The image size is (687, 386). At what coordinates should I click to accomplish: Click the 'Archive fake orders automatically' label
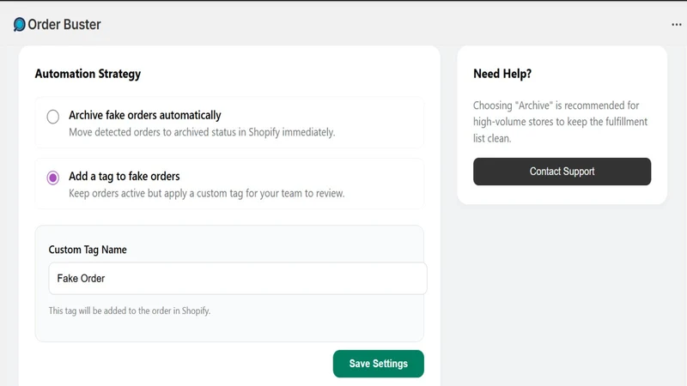(x=144, y=115)
